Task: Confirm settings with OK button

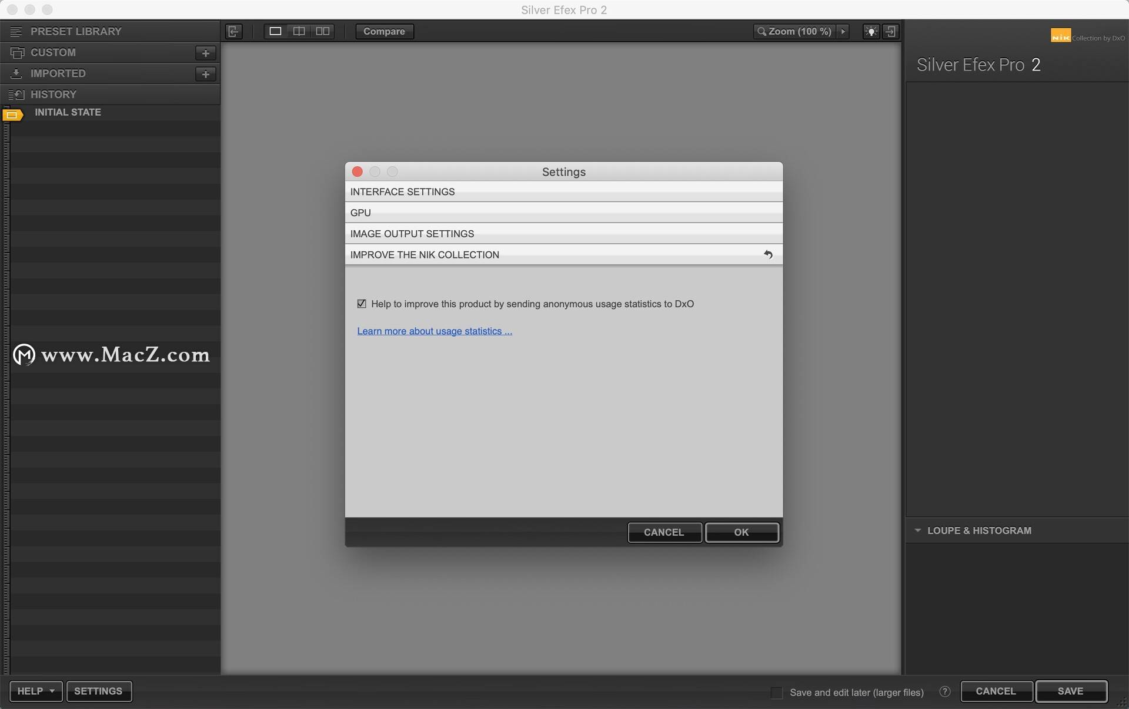Action: click(x=741, y=532)
